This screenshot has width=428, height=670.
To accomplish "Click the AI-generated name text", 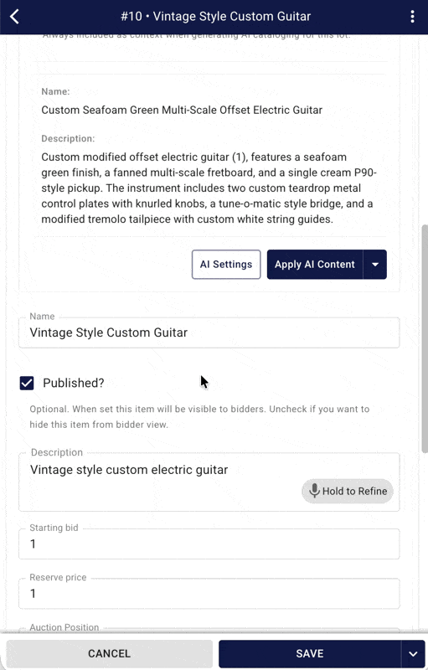I will tap(182, 110).
